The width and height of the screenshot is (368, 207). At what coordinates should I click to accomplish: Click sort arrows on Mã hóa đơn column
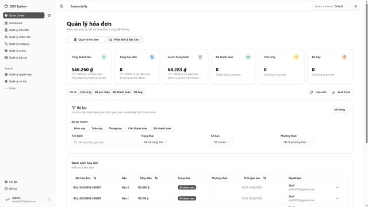(95, 178)
